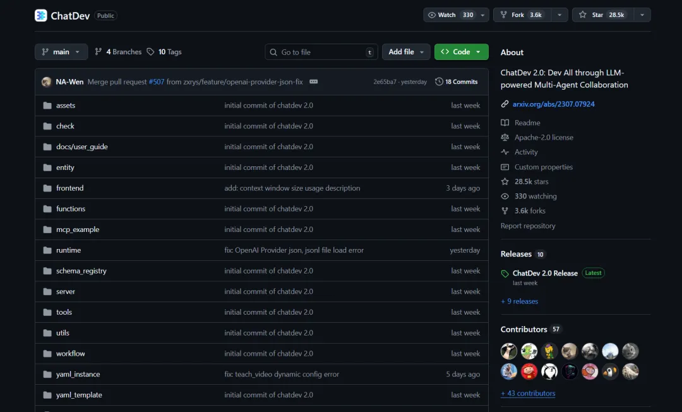Screen dimensions: 682x412
Task: Show the + 43 contributors link
Action: 528,393
